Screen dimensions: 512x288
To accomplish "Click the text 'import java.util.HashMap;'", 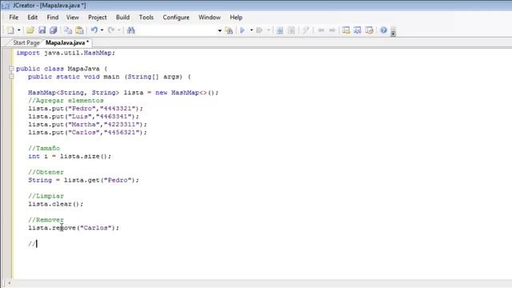I will 66,53.
